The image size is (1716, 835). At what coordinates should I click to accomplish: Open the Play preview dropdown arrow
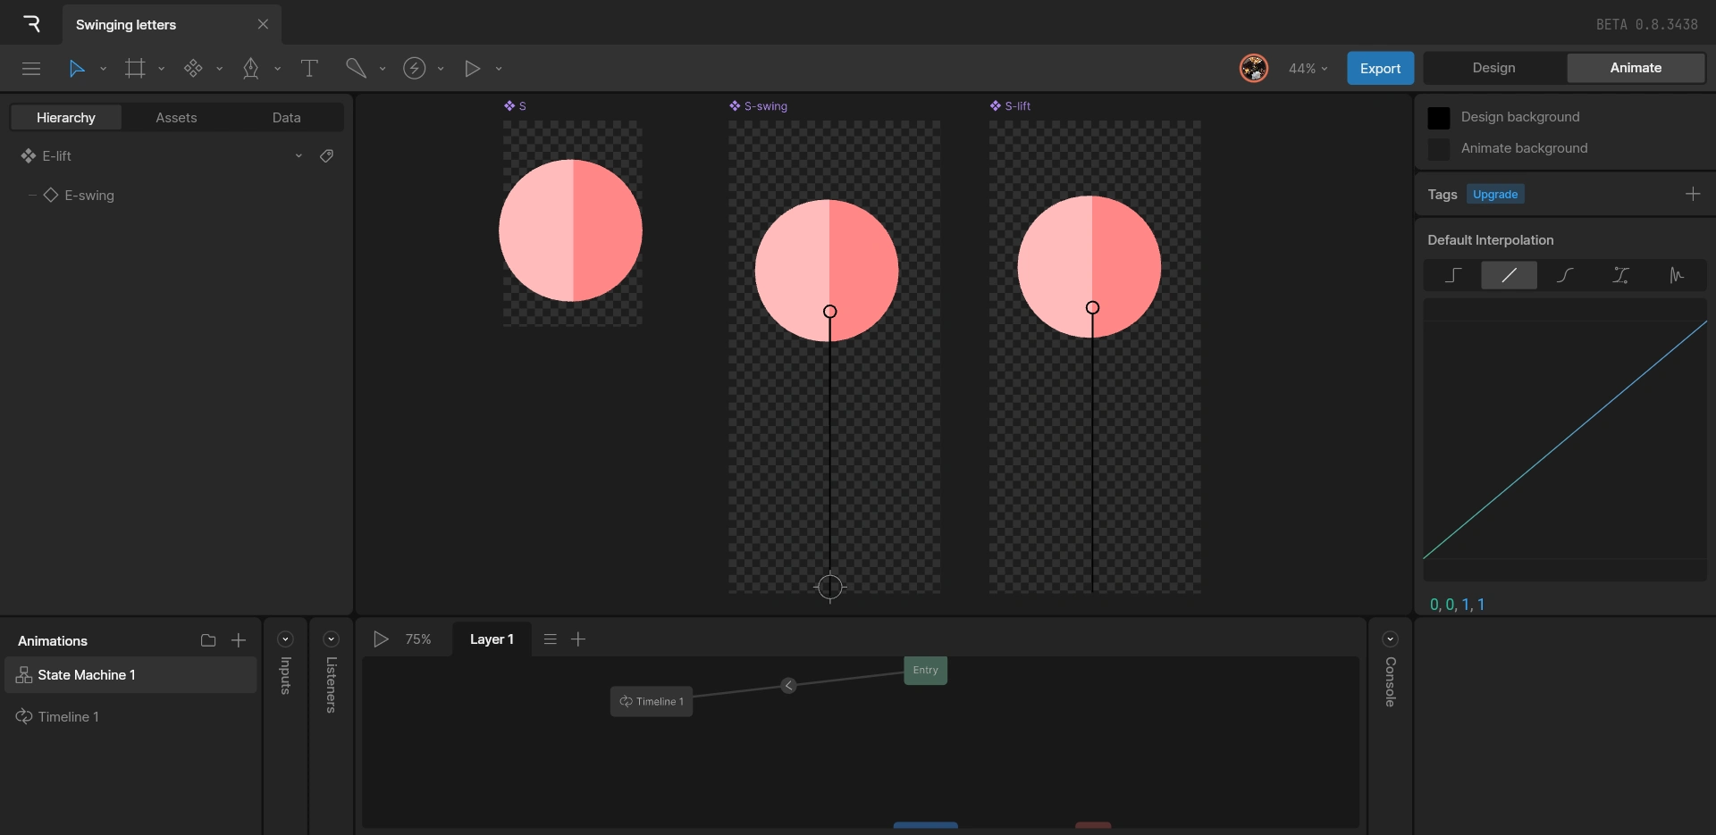(499, 69)
